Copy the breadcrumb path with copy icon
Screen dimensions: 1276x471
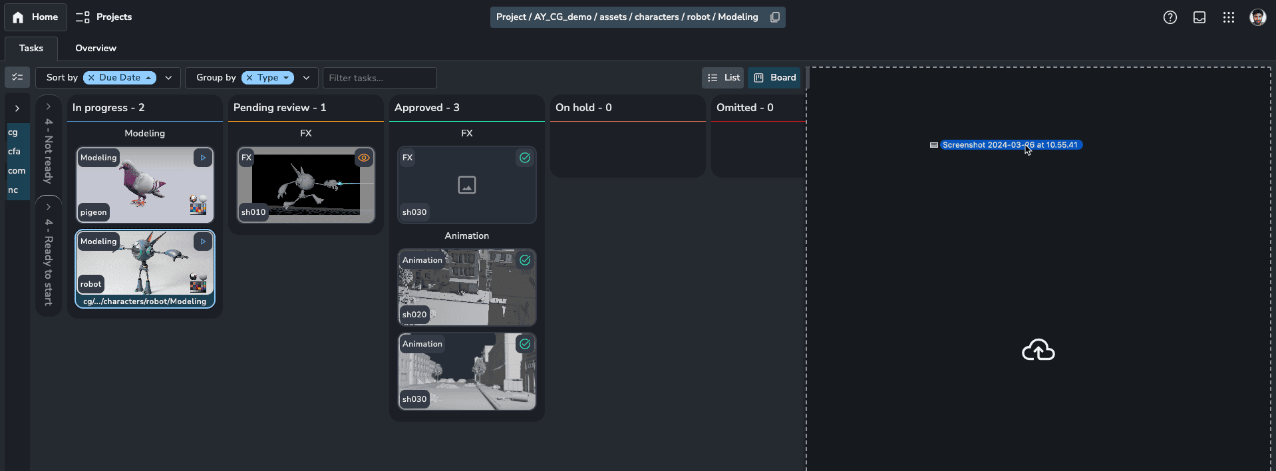click(x=774, y=17)
